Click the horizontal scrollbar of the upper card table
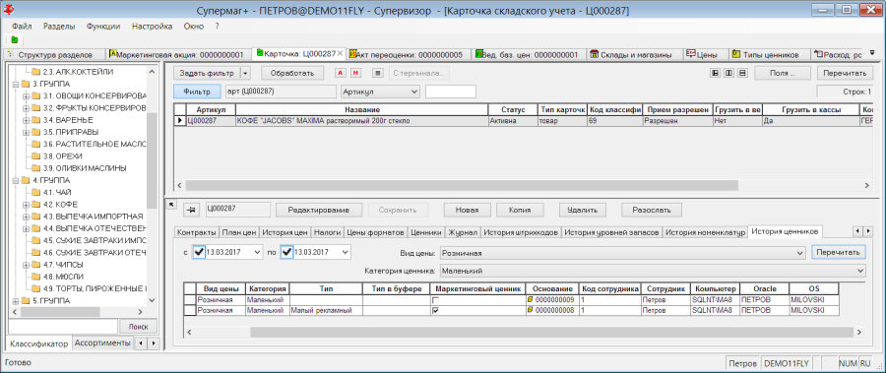 [x=462, y=185]
